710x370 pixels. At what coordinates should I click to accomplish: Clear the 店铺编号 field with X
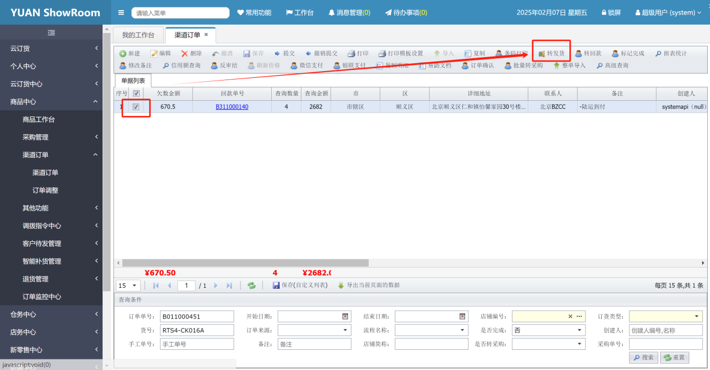tap(570, 316)
